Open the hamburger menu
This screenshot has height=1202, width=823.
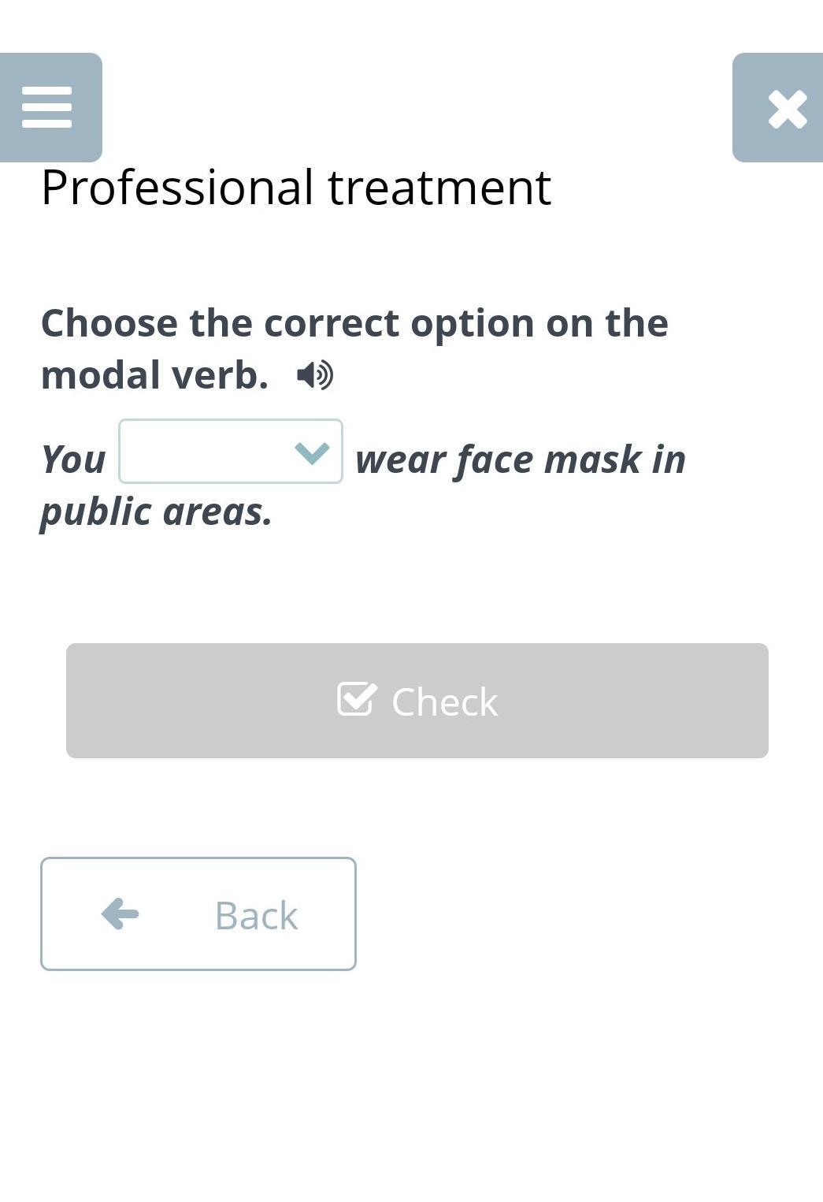point(47,107)
